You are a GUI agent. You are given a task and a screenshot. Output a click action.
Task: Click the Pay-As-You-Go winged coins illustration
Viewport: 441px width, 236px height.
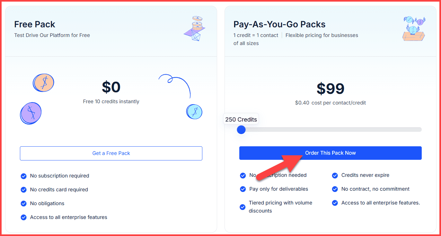coord(414,29)
